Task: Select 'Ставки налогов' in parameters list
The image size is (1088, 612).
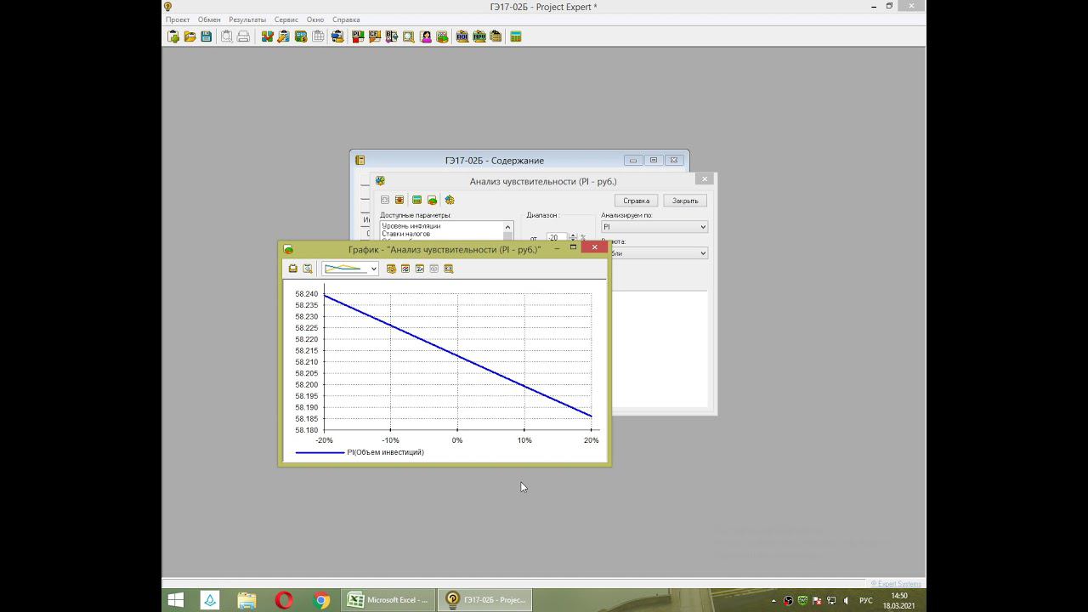Action: (x=406, y=234)
